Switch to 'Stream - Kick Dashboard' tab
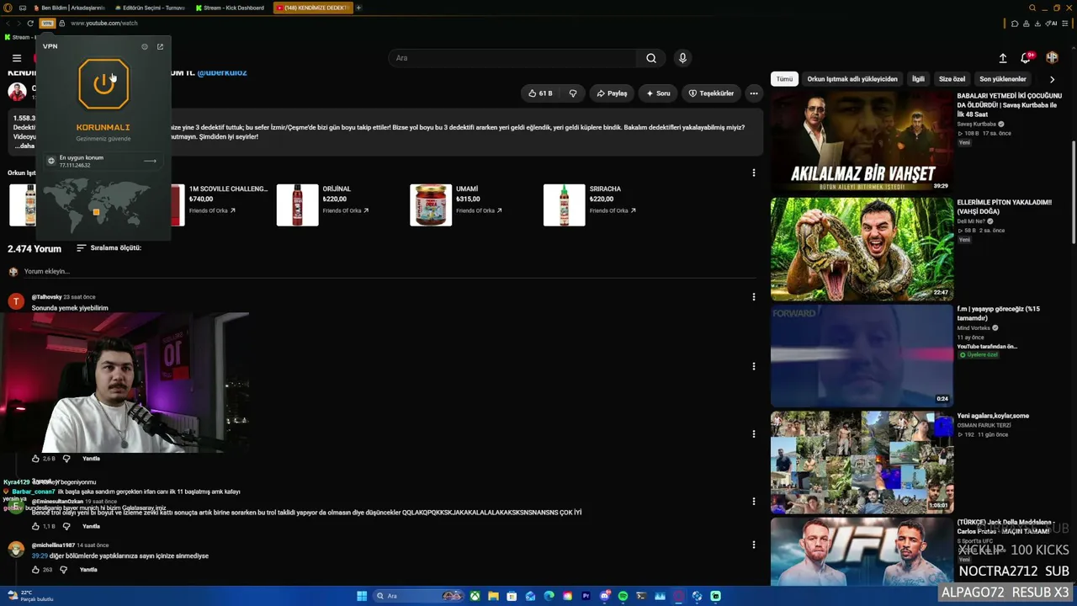Viewport: 1077px width, 606px height. click(231, 8)
